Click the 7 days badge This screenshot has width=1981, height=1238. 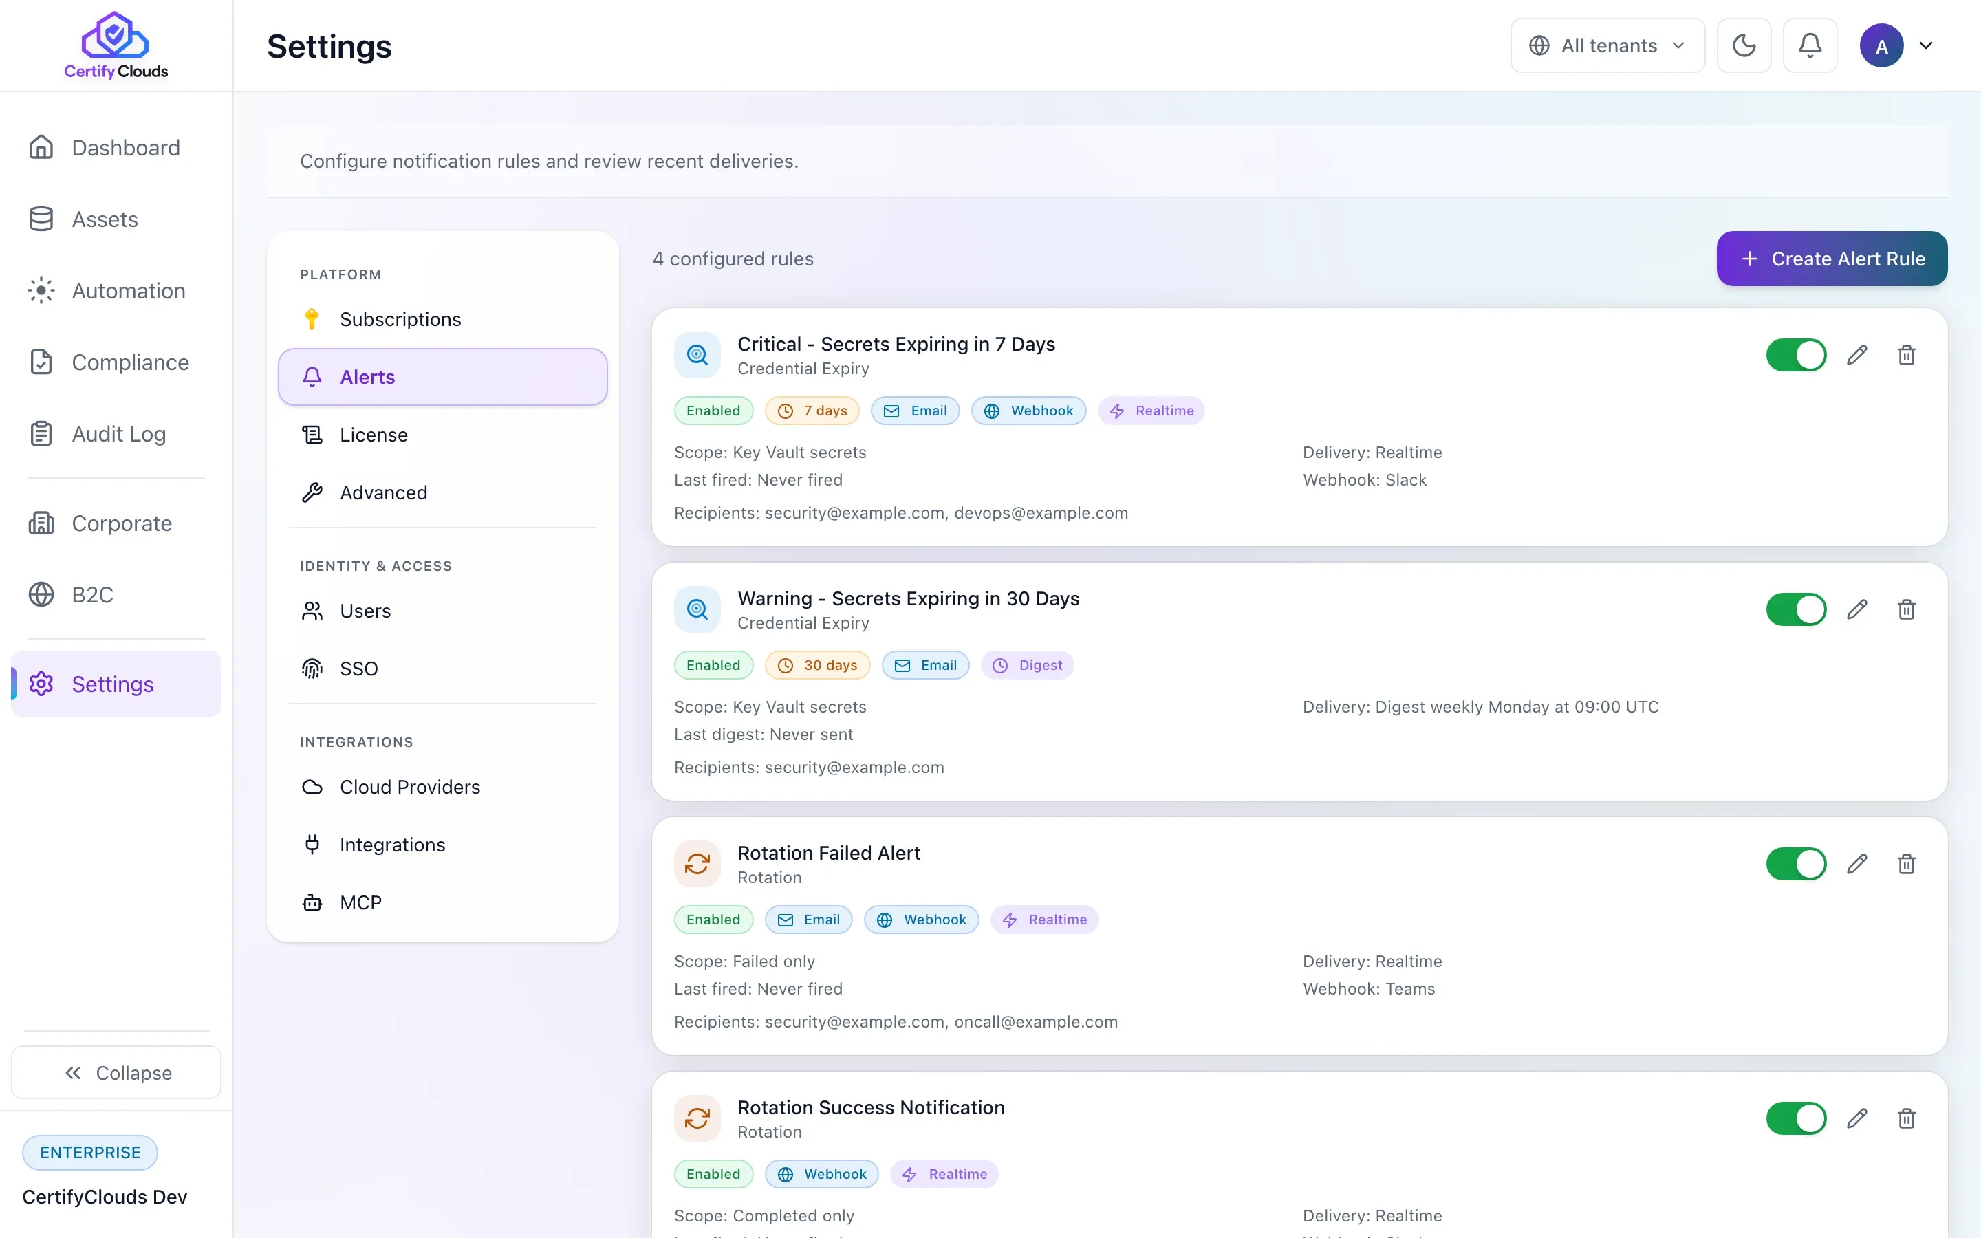pos(812,411)
